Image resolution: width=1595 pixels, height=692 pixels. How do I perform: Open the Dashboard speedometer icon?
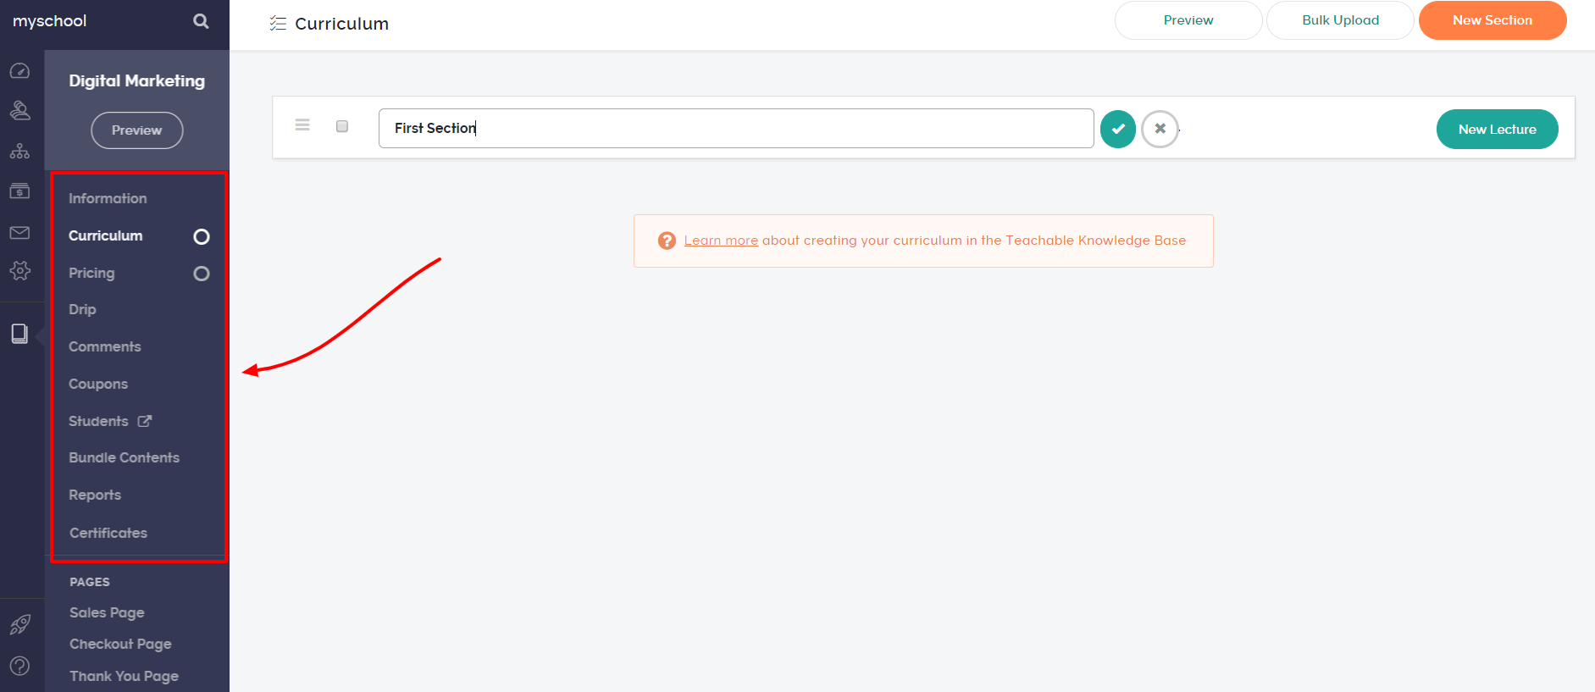point(20,70)
